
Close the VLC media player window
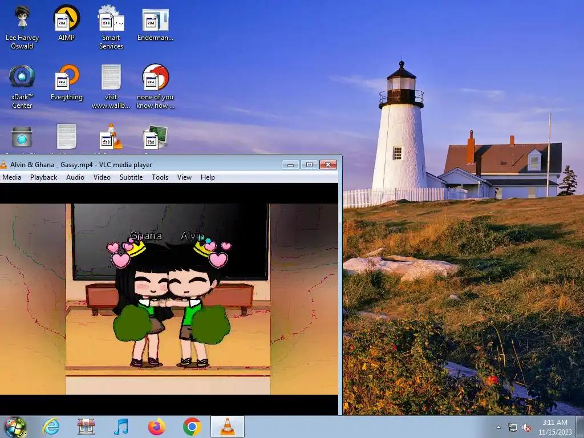[328, 165]
